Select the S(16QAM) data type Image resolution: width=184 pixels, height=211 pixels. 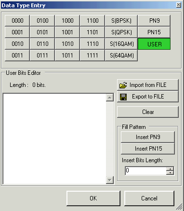pyautogui.click(x=121, y=44)
